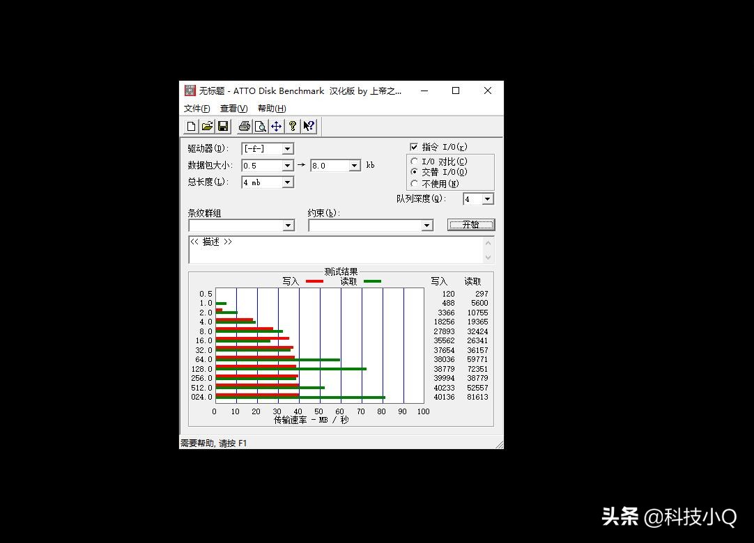
Task: Open the 总长度 4 mb dropdown
Action: click(287, 182)
